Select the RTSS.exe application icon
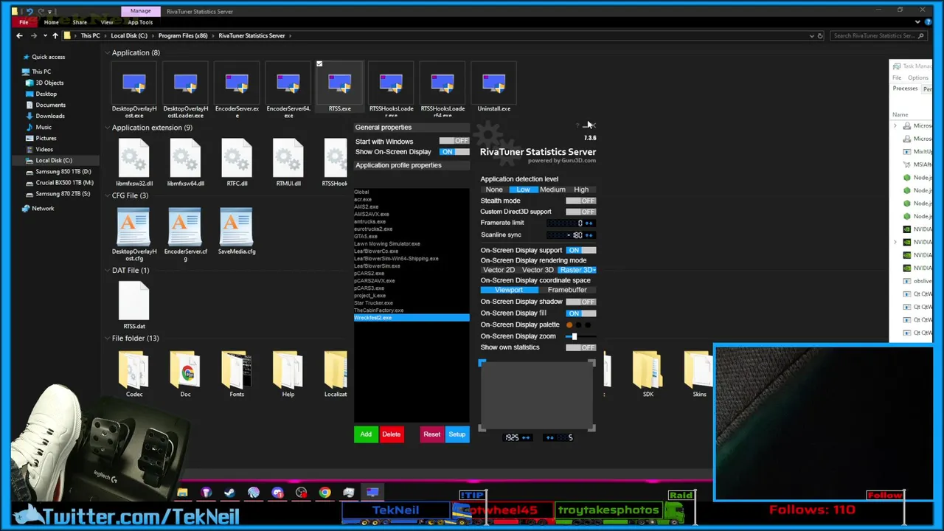944x531 pixels. [x=339, y=85]
